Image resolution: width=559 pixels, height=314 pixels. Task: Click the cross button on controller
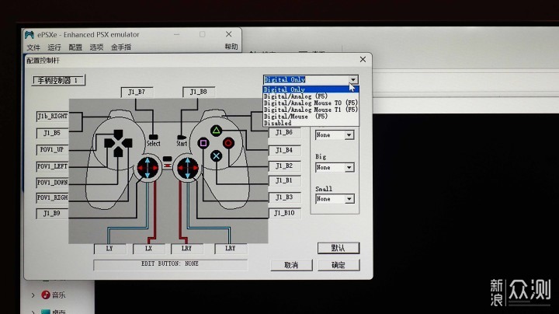(216, 156)
